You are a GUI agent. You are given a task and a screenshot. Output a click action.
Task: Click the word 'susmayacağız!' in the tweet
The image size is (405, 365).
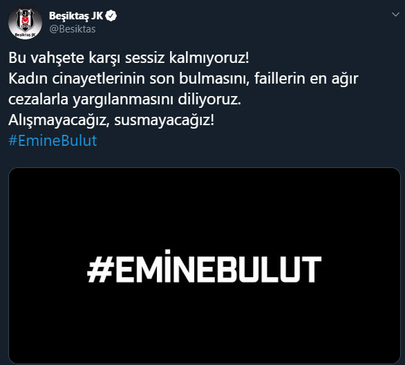pos(164,120)
